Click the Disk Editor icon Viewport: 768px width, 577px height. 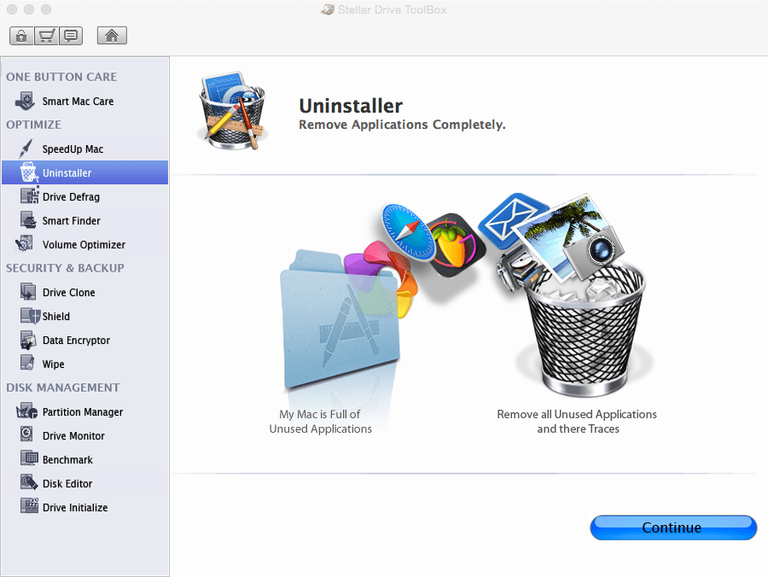(29, 482)
